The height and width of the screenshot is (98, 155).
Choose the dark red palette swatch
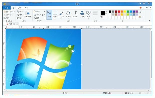[116, 12]
